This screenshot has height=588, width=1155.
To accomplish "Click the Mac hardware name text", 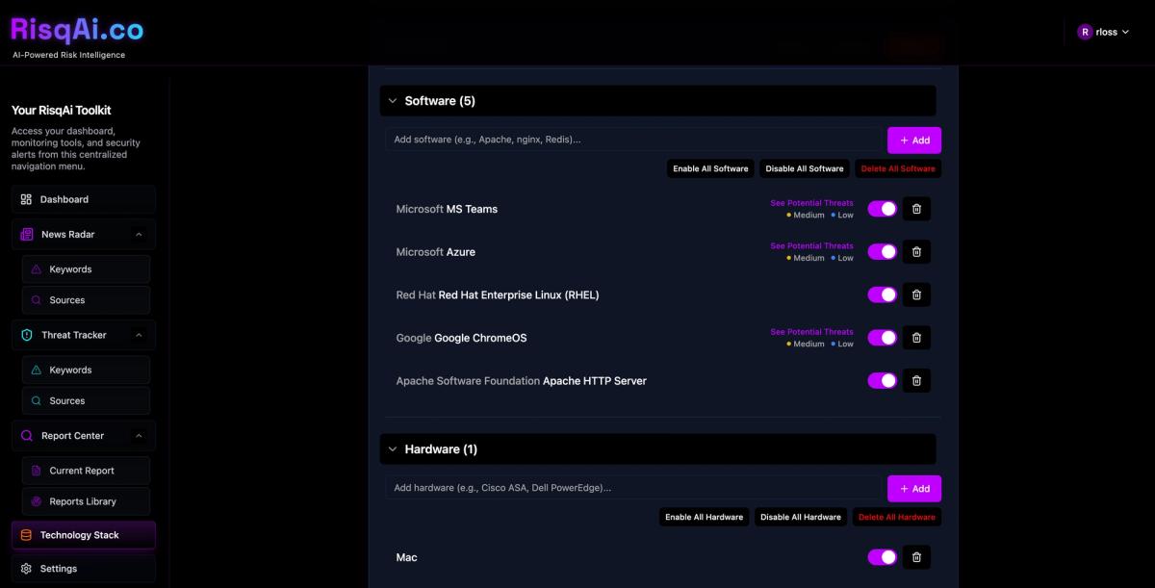I will pos(406,557).
